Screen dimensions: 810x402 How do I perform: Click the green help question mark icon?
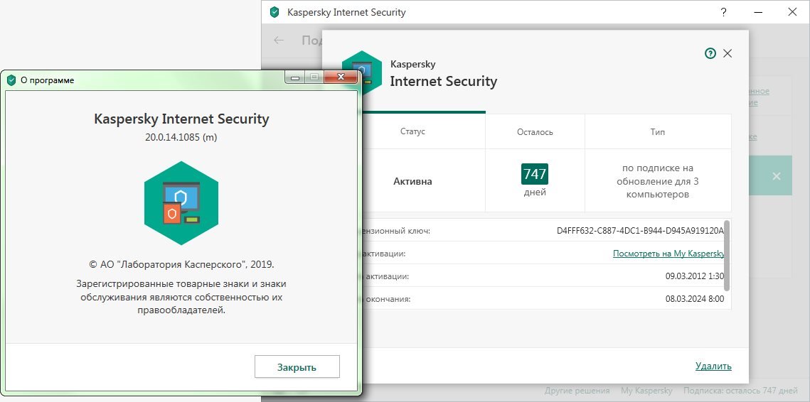pos(710,53)
